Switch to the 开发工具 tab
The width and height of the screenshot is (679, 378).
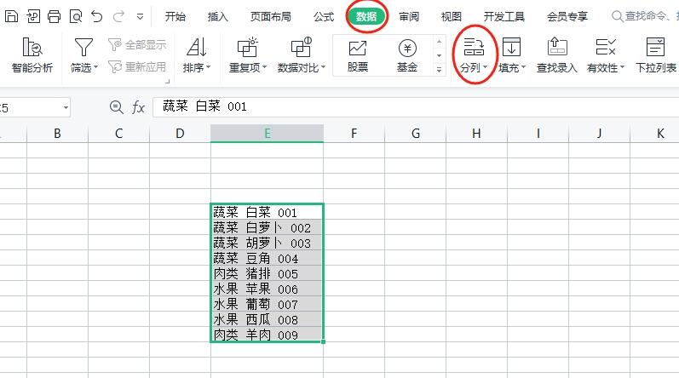pyautogui.click(x=504, y=17)
